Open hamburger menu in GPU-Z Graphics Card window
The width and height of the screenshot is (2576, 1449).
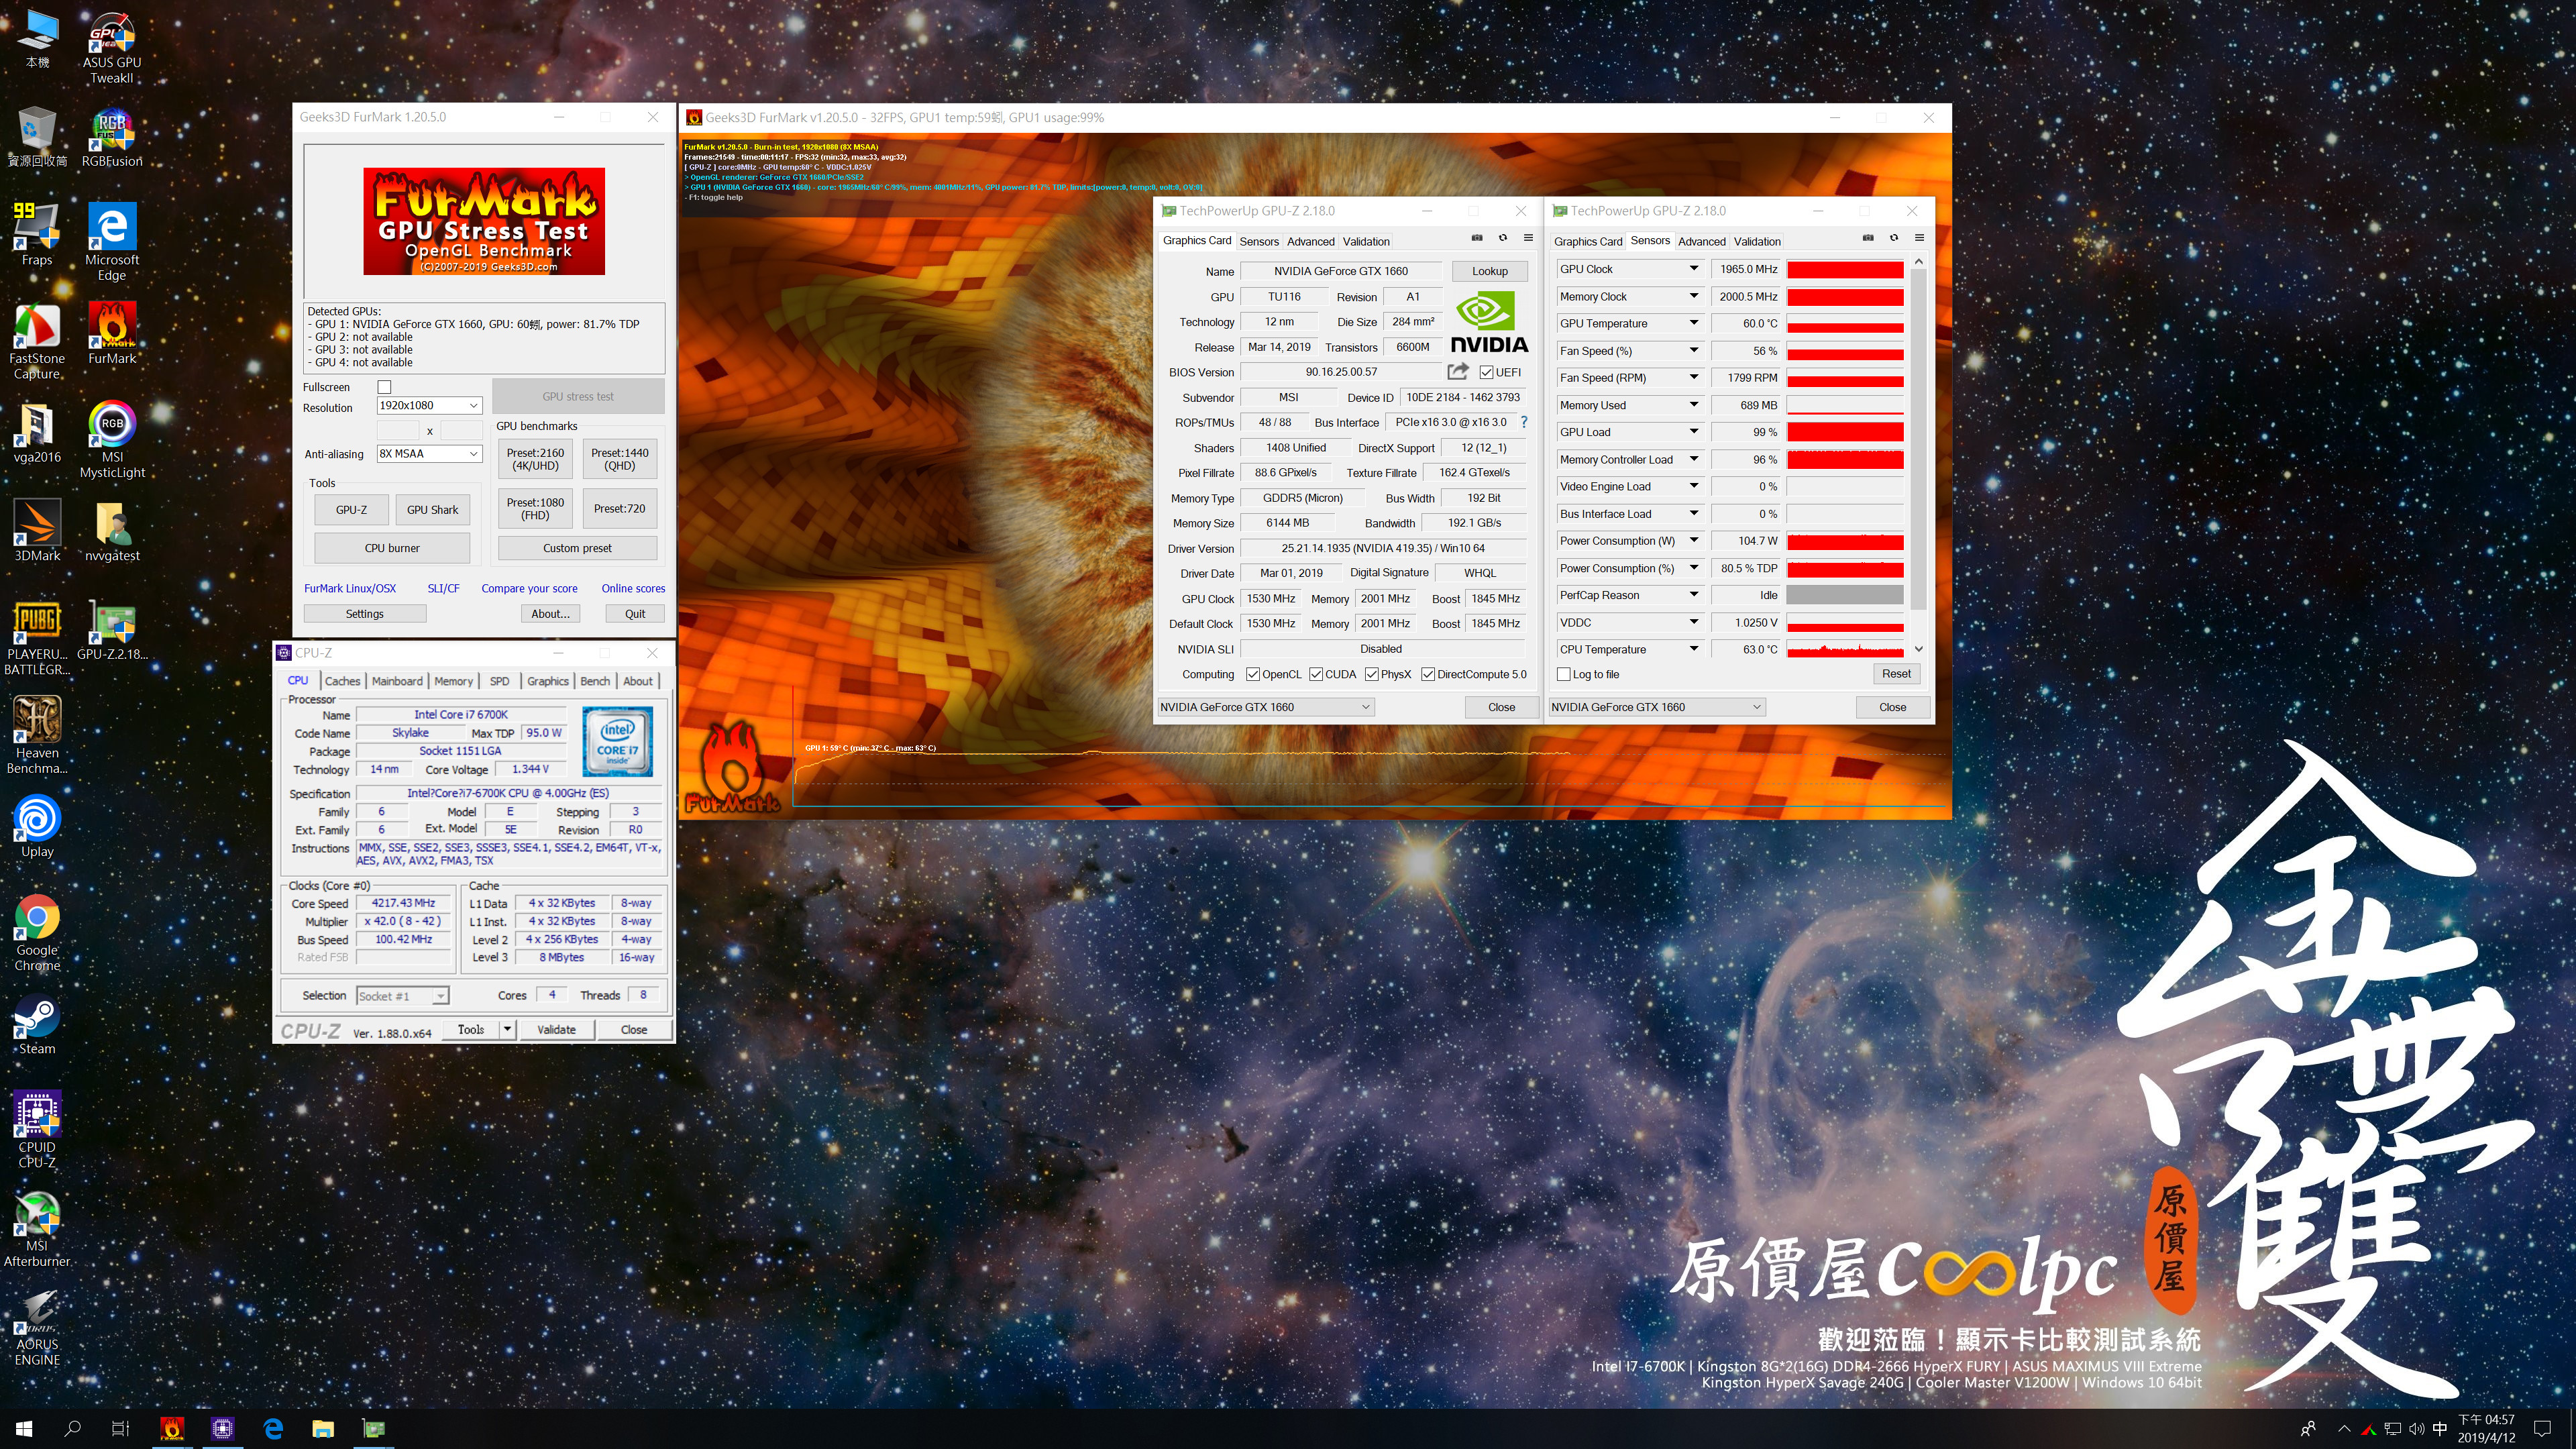(1528, 238)
